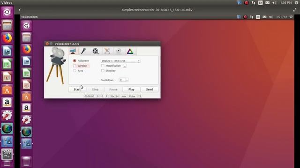Click the gear icon beside 1:01 PM

point(291,17)
